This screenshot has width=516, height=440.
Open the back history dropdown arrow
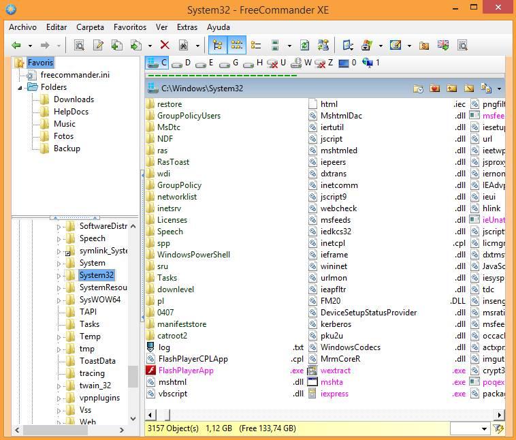pyautogui.click(x=30, y=46)
